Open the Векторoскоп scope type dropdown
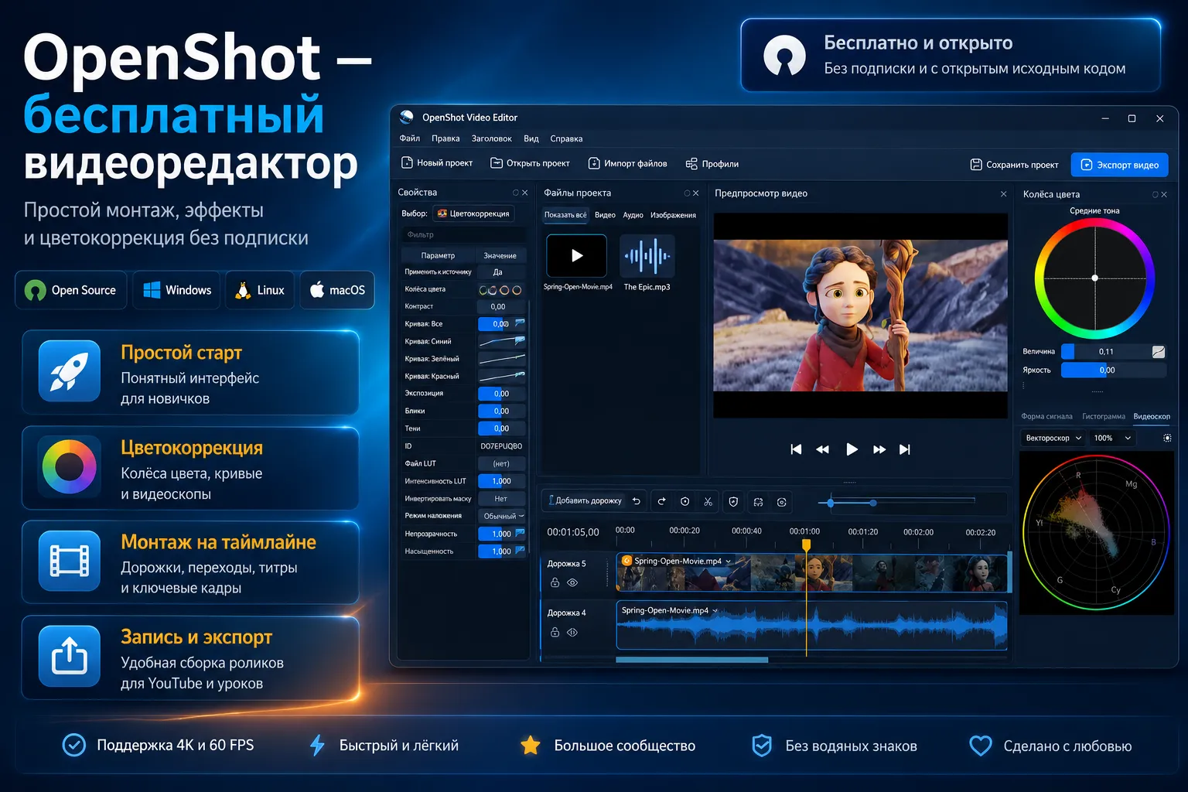Viewport: 1188px width, 792px height. (1053, 438)
